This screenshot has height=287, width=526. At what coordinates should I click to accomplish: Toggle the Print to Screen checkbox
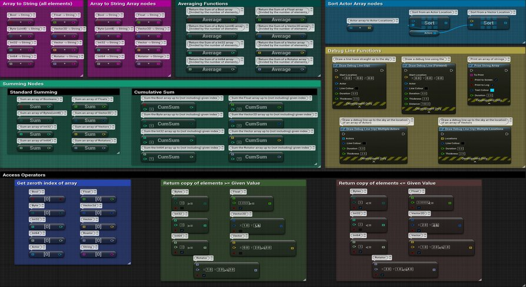496,80
